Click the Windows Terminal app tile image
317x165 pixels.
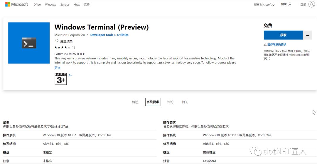pyautogui.click(x=29, y=43)
